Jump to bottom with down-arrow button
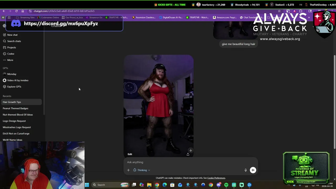Image resolution: width=336 pixels, height=189 pixels. coord(191,150)
